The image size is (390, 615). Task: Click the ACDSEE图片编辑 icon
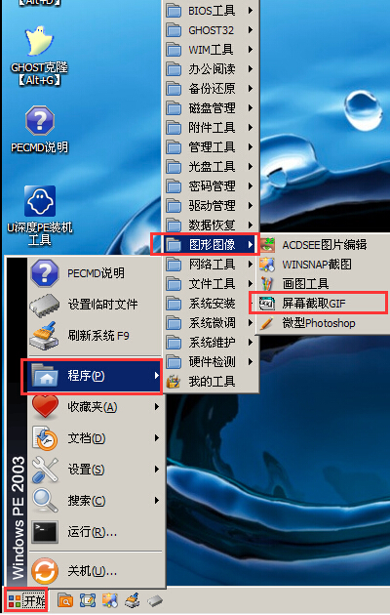click(267, 245)
